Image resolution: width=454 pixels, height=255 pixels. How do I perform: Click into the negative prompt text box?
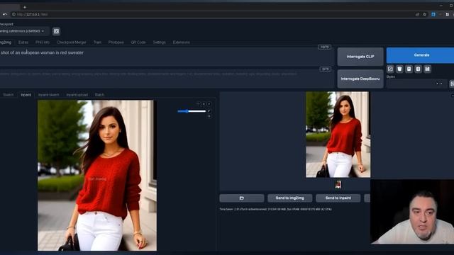click(x=167, y=78)
